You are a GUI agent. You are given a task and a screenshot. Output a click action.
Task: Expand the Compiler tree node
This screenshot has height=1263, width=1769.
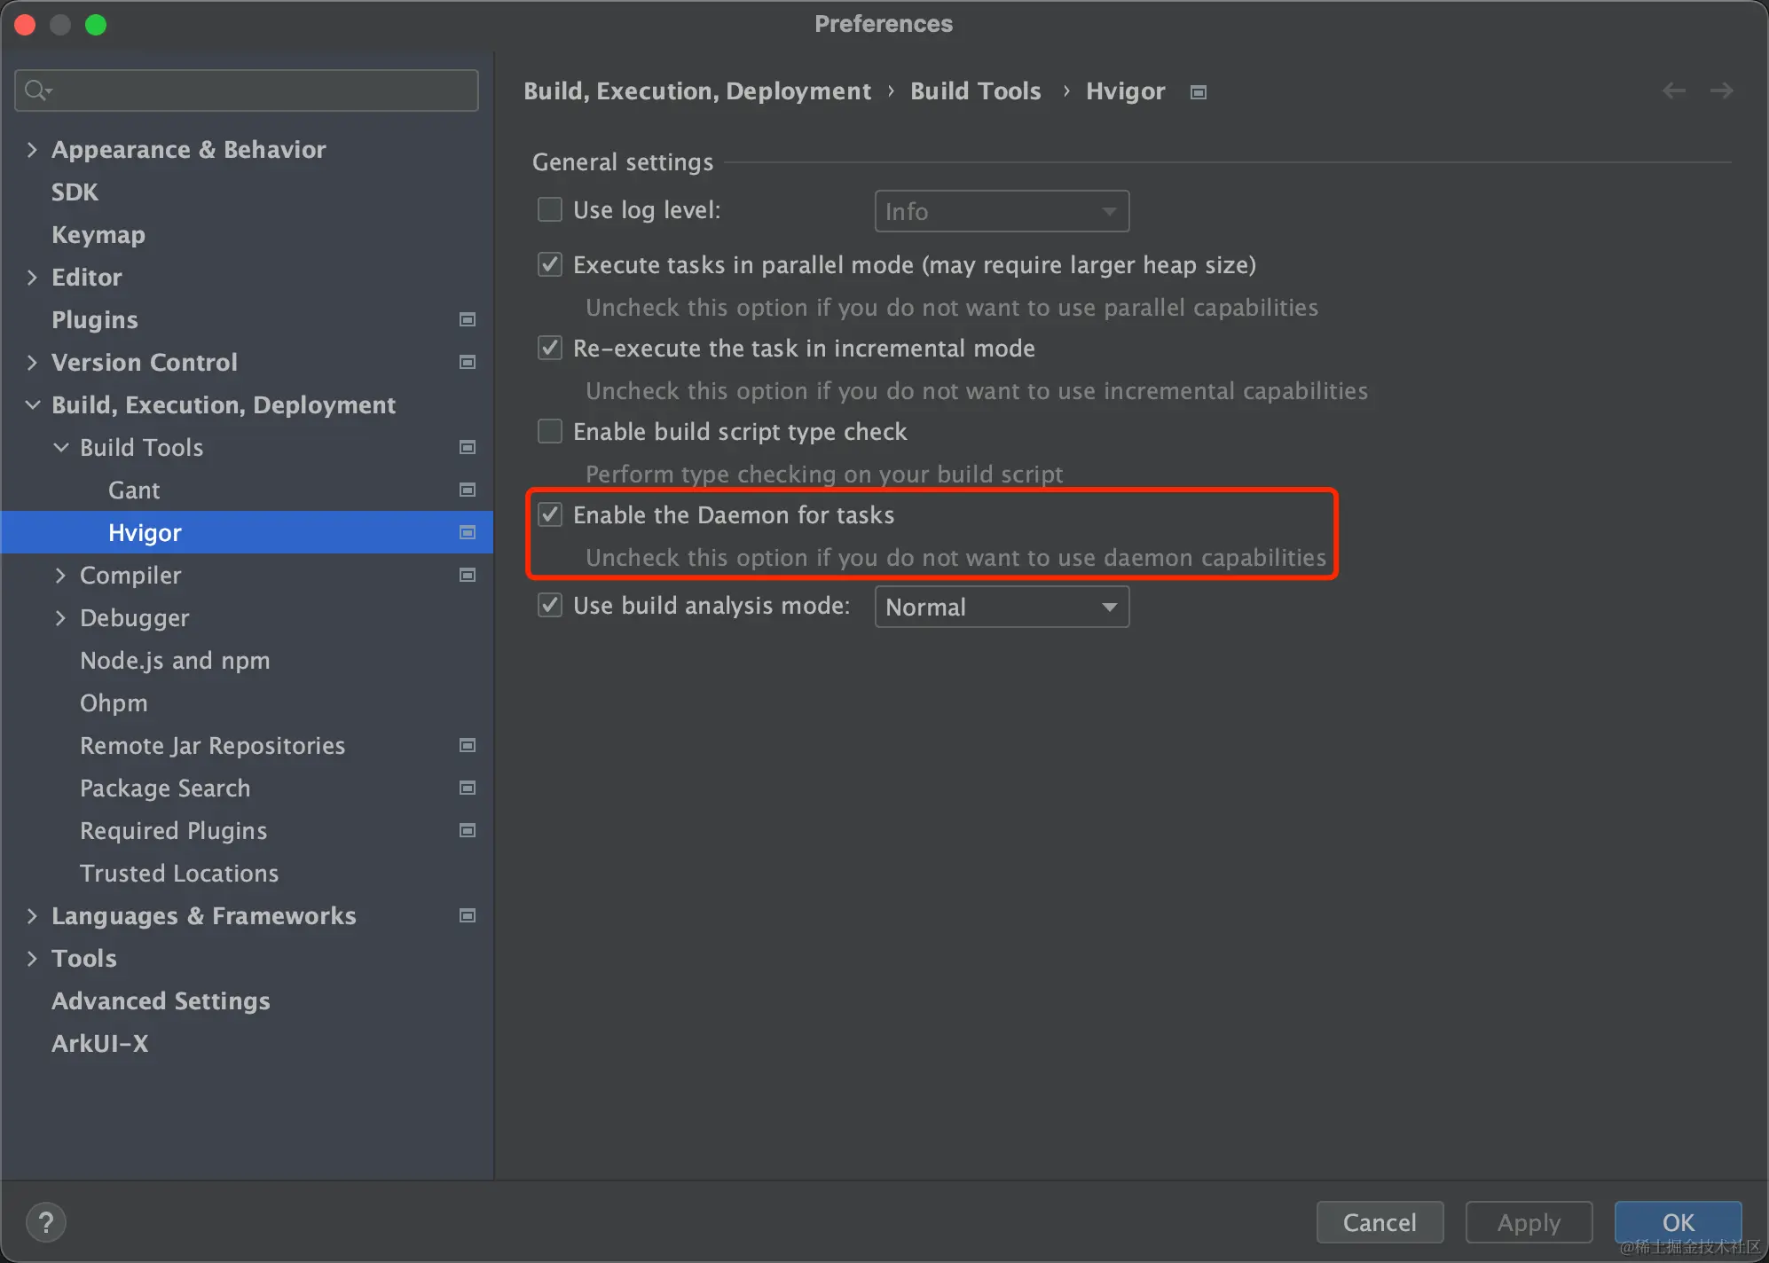tap(60, 575)
